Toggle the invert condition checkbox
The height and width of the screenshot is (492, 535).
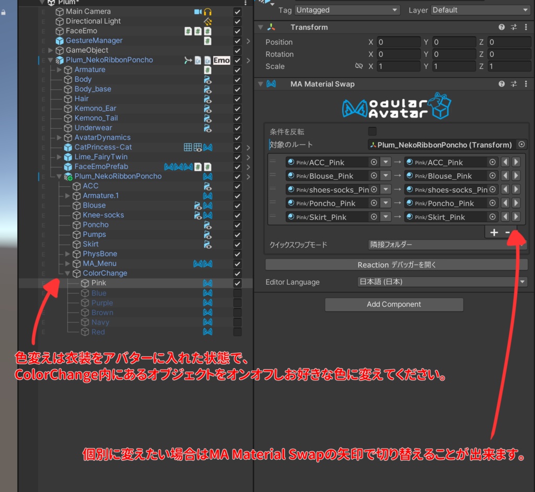tap(372, 131)
